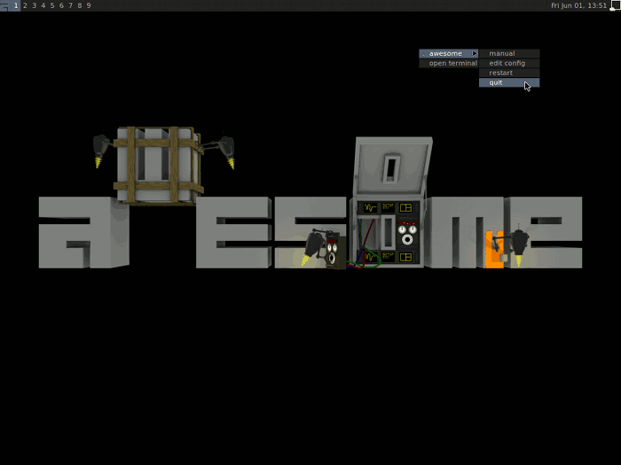Choose edit config in the submenu
The width and height of the screenshot is (621, 465).
coord(509,63)
